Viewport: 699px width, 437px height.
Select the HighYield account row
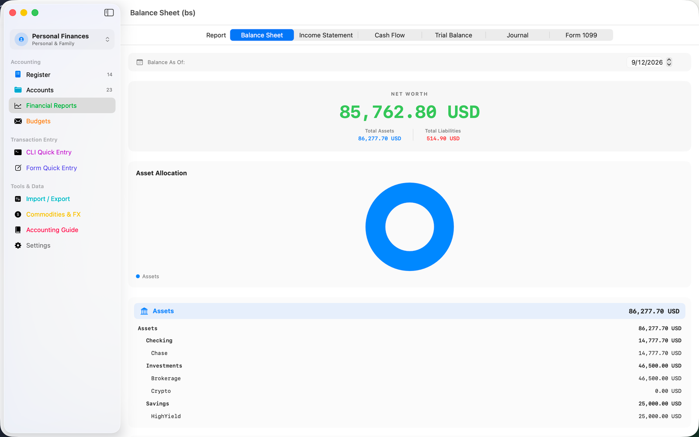(x=409, y=416)
